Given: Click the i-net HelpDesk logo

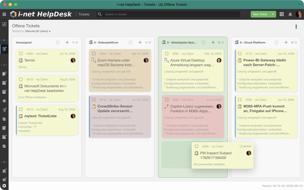Looking at the screenshot, I should pyautogui.click(x=41, y=14).
